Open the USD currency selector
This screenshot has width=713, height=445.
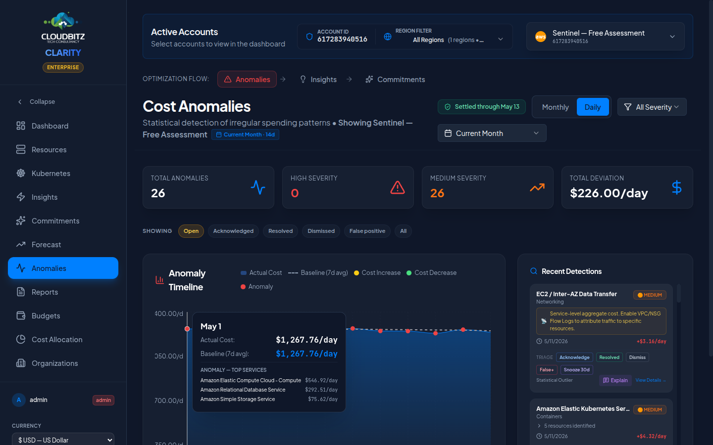[x=63, y=440]
